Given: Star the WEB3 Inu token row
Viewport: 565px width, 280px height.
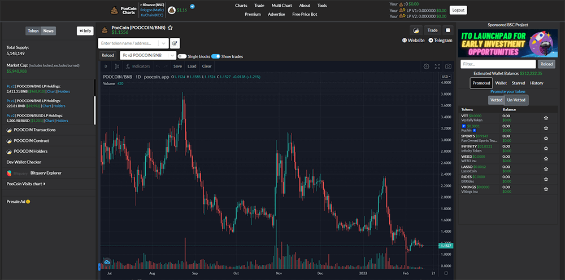Looking at the screenshot, I should coord(546,158).
